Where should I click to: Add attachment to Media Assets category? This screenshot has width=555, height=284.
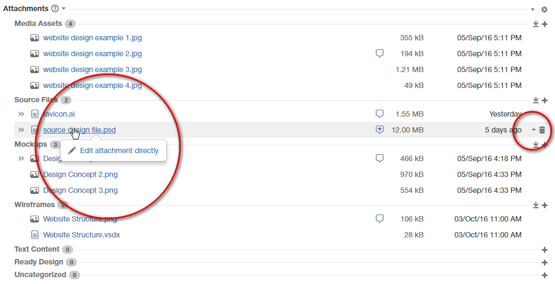(544, 24)
